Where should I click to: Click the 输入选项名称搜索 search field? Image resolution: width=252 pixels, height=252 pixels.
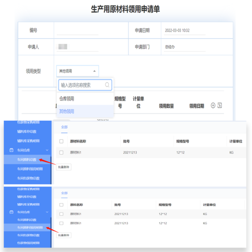pos(82,85)
